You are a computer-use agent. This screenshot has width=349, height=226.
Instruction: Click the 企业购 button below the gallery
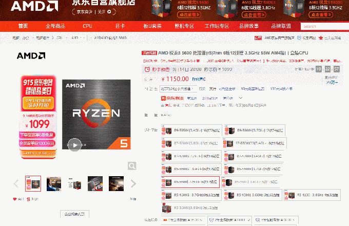(x=74, y=214)
